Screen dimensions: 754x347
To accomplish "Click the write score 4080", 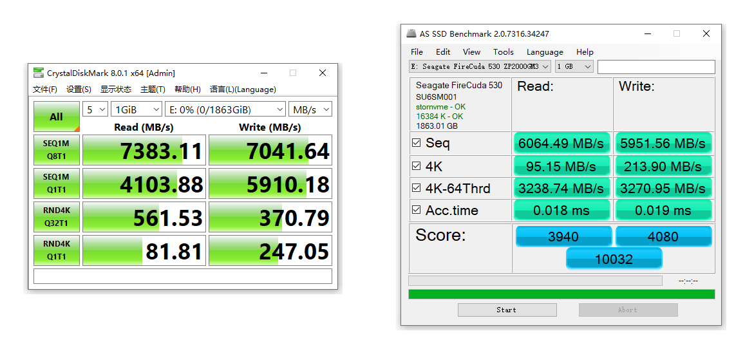I will [x=663, y=236].
